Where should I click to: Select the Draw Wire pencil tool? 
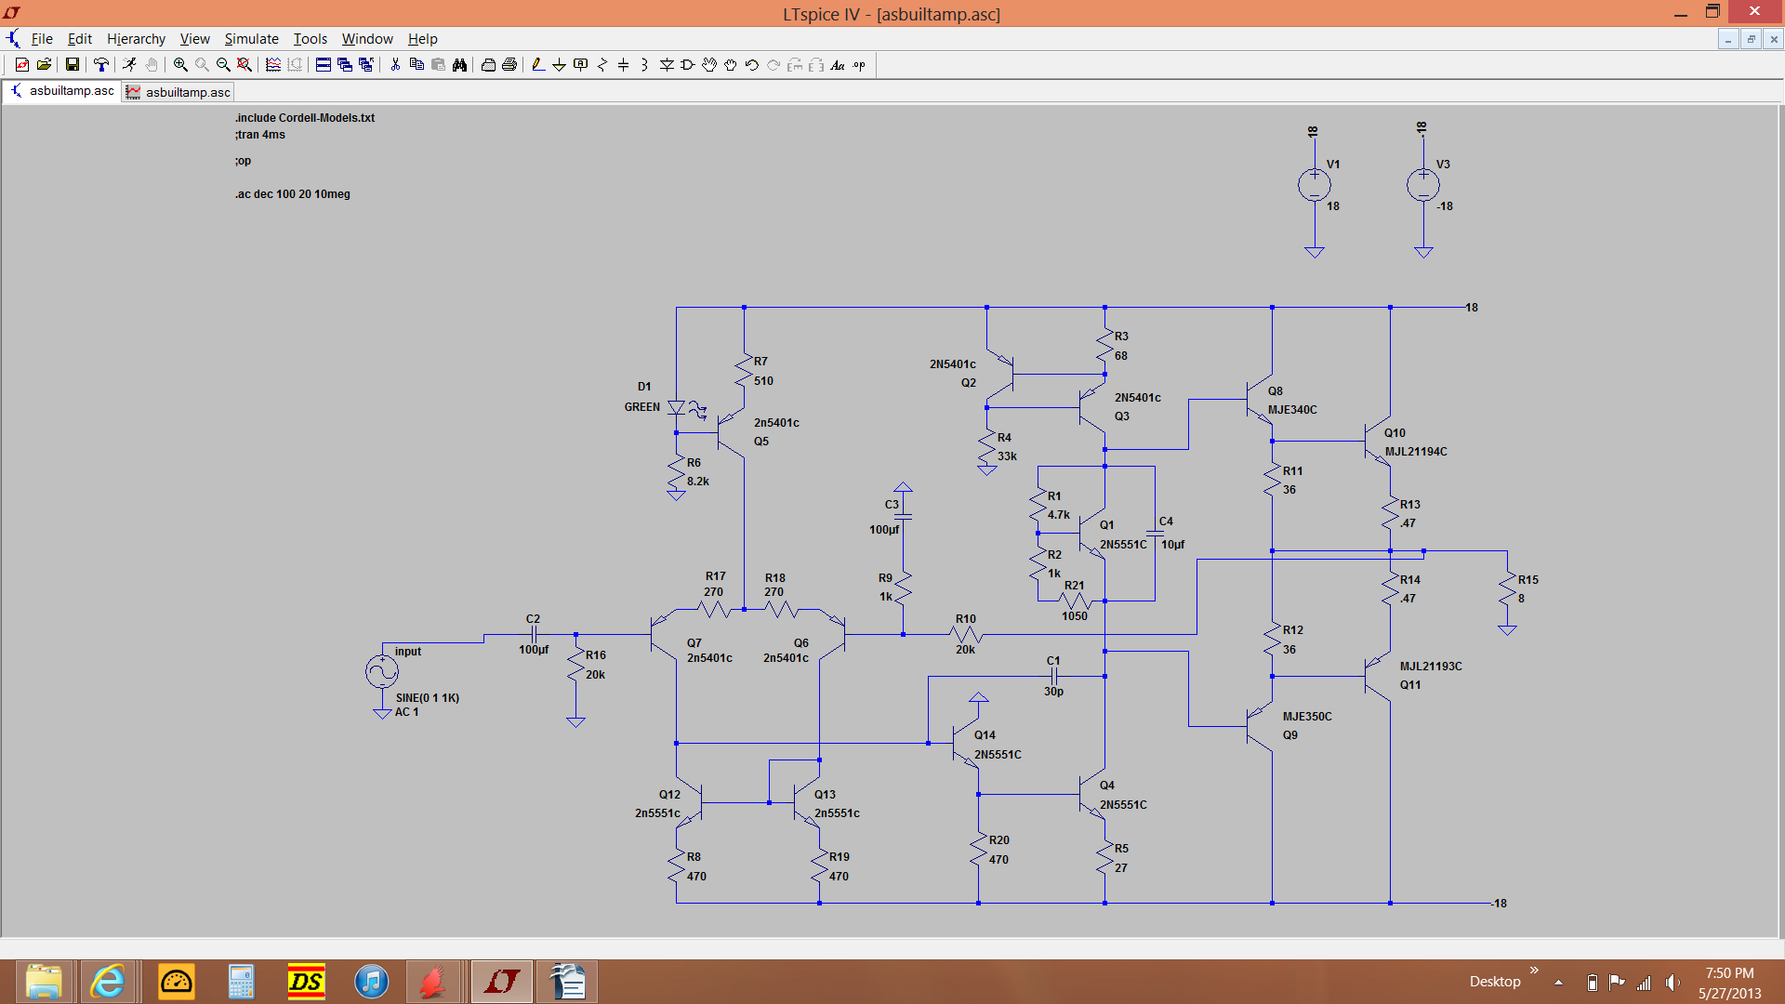click(x=537, y=64)
